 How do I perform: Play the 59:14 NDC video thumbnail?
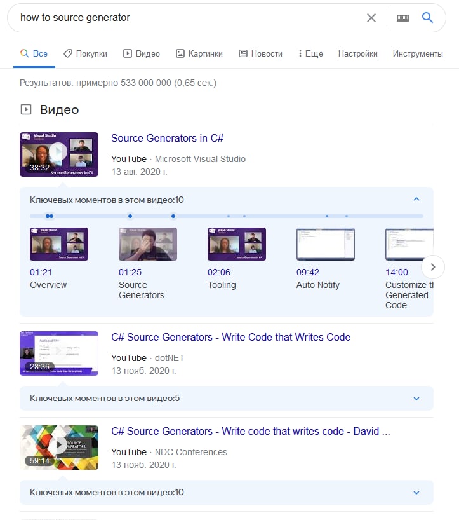pyautogui.click(x=59, y=448)
